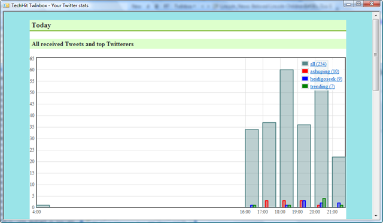Click the blue heidigoseek legend swatch
Screen dimensions: 383x223
click(305, 79)
